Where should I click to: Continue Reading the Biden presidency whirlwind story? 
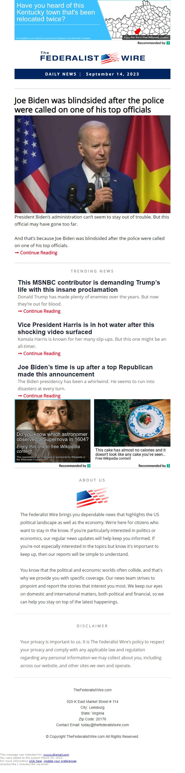(42, 396)
